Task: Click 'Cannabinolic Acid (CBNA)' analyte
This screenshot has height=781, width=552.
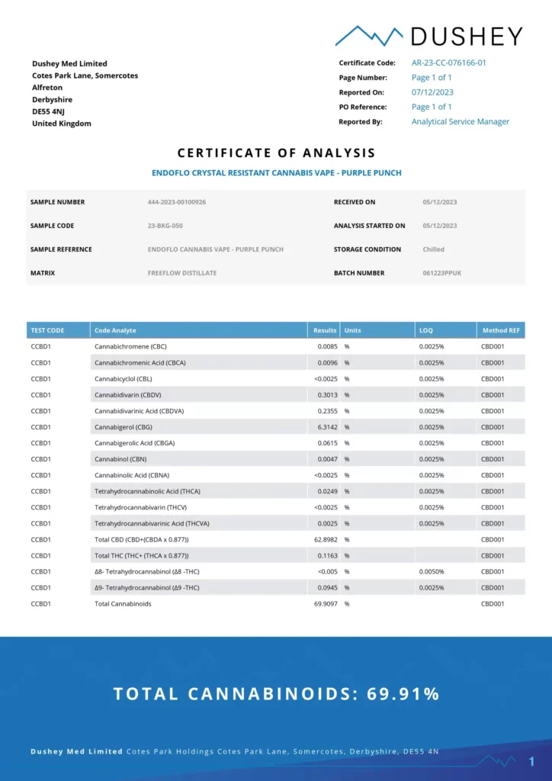Action: pos(132,475)
